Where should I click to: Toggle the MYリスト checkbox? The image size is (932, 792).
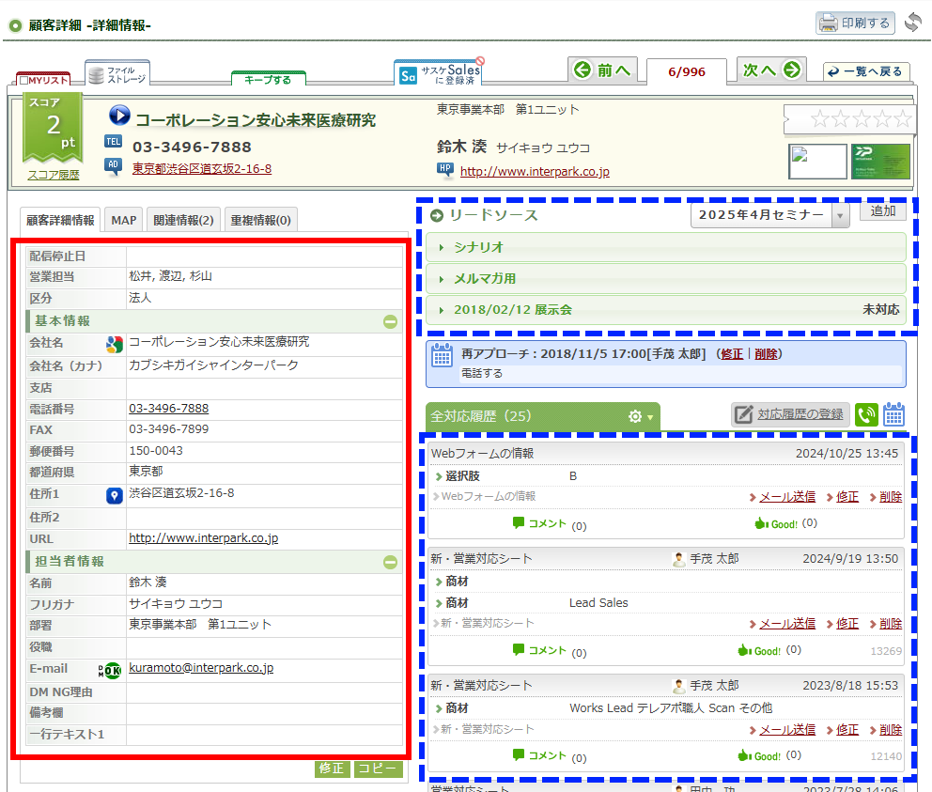click(x=24, y=81)
